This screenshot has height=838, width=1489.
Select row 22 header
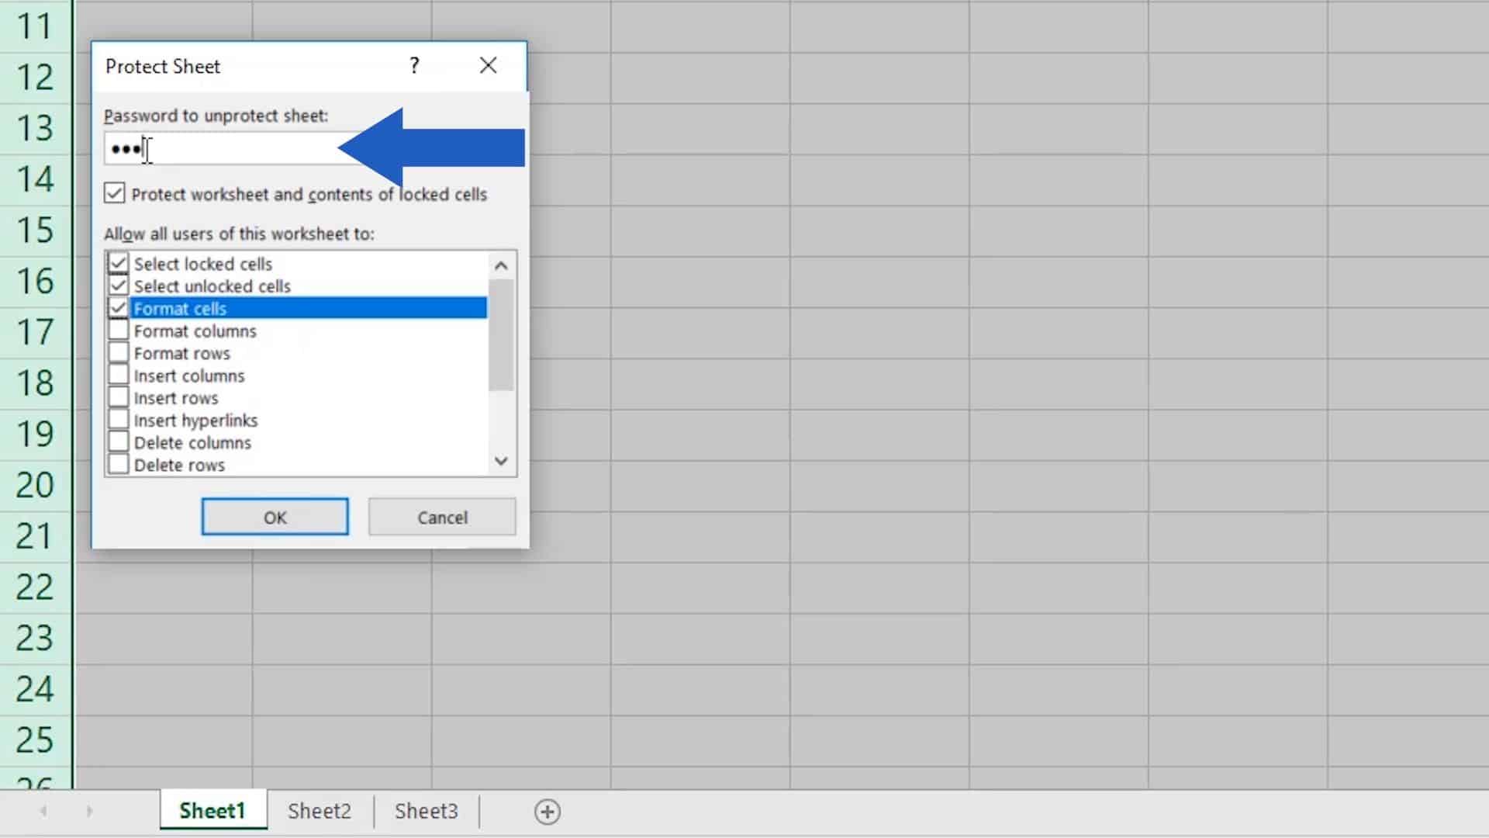[36, 587]
